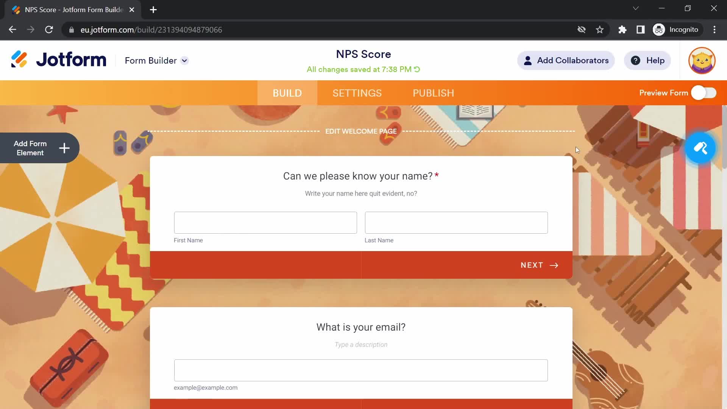Screen dimensions: 727x409
Task: Toggle the Preview Form switch
Action: point(705,93)
